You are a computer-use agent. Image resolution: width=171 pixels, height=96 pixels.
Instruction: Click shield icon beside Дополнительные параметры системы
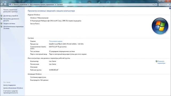[1, 27]
